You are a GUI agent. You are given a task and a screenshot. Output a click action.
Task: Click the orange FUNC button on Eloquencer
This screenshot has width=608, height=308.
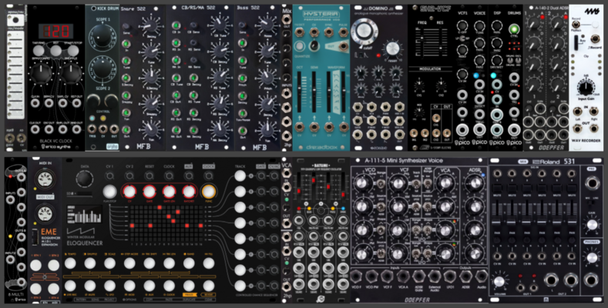pos(209,192)
